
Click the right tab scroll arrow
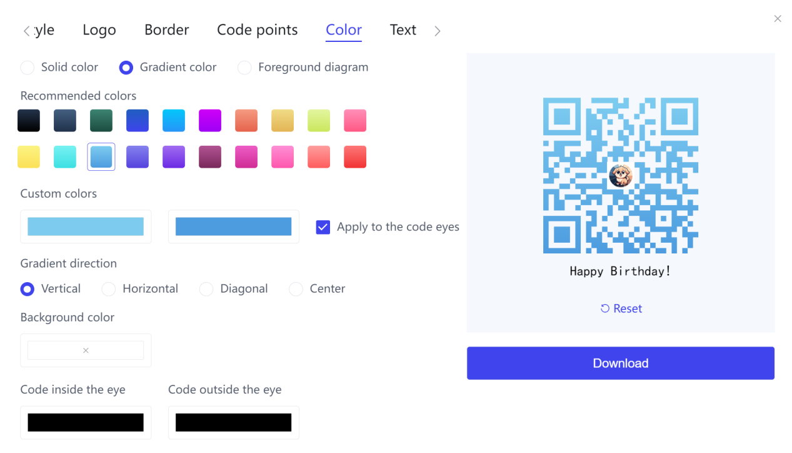coord(437,31)
